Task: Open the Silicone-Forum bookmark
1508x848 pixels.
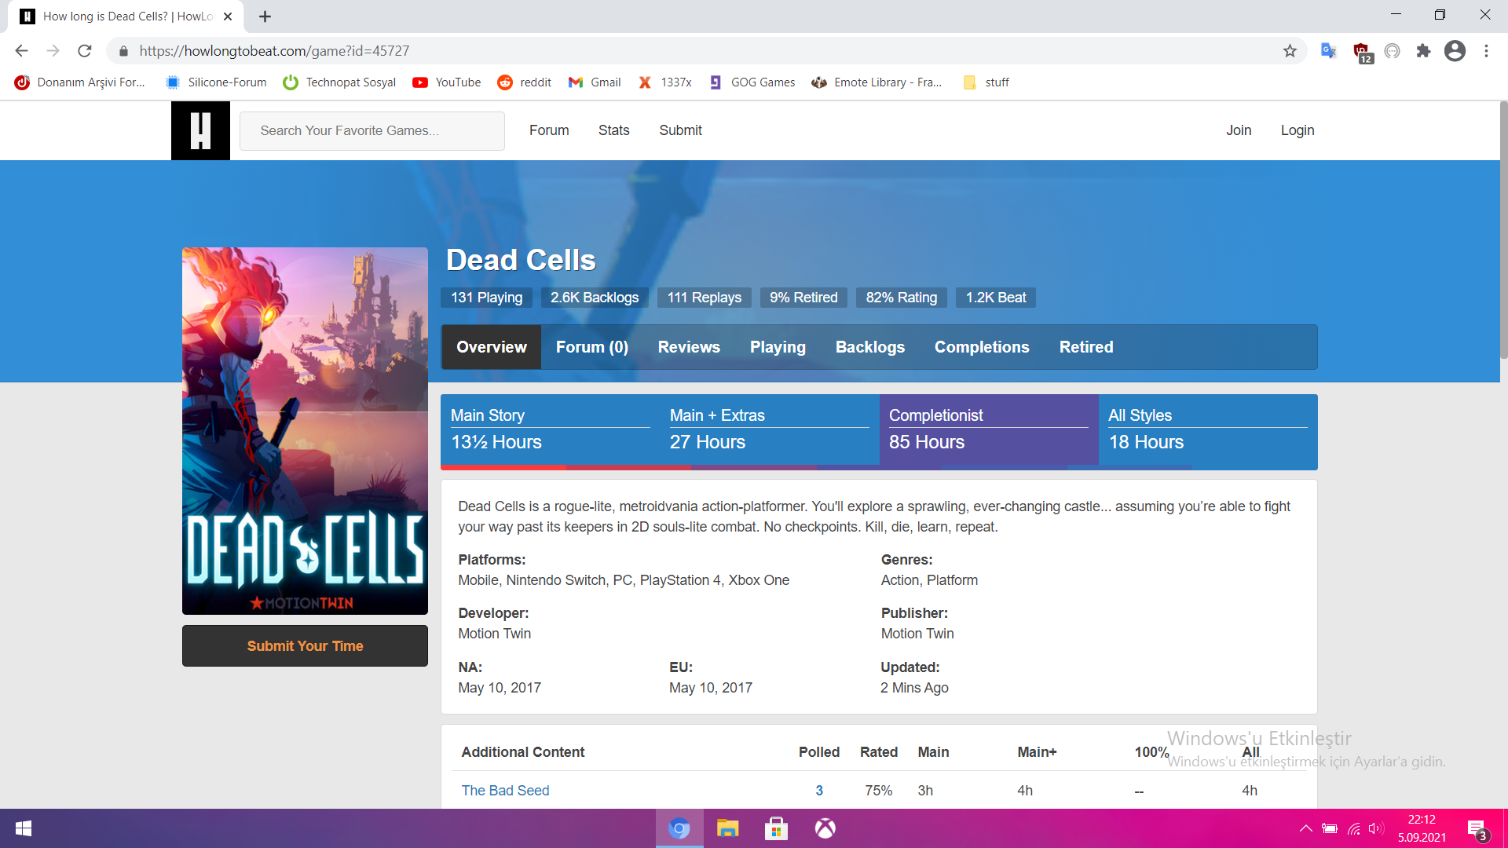Action: coord(216,82)
